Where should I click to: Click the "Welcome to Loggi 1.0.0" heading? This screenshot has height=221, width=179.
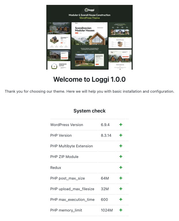tap(89, 79)
